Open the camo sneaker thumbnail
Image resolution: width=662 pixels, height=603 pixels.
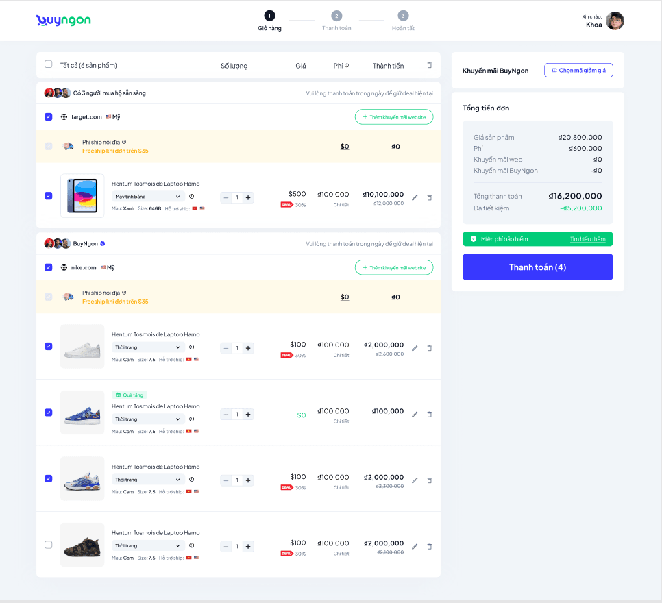[82, 545]
